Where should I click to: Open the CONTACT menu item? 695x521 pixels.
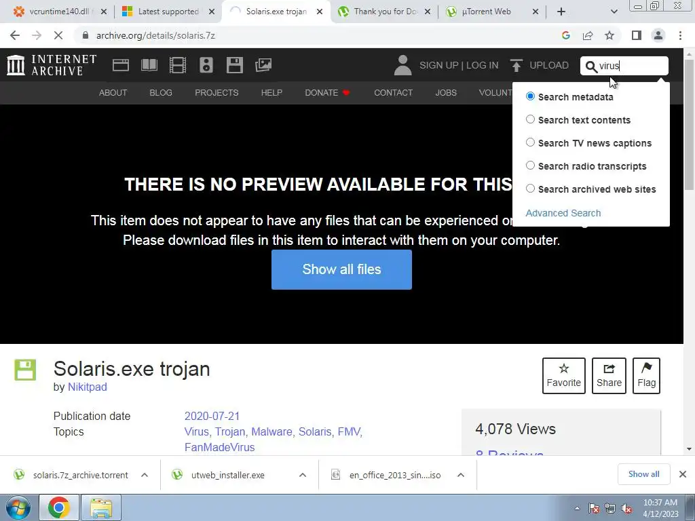(x=393, y=92)
